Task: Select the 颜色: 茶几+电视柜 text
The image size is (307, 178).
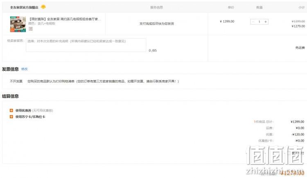Action: (x=42, y=23)
